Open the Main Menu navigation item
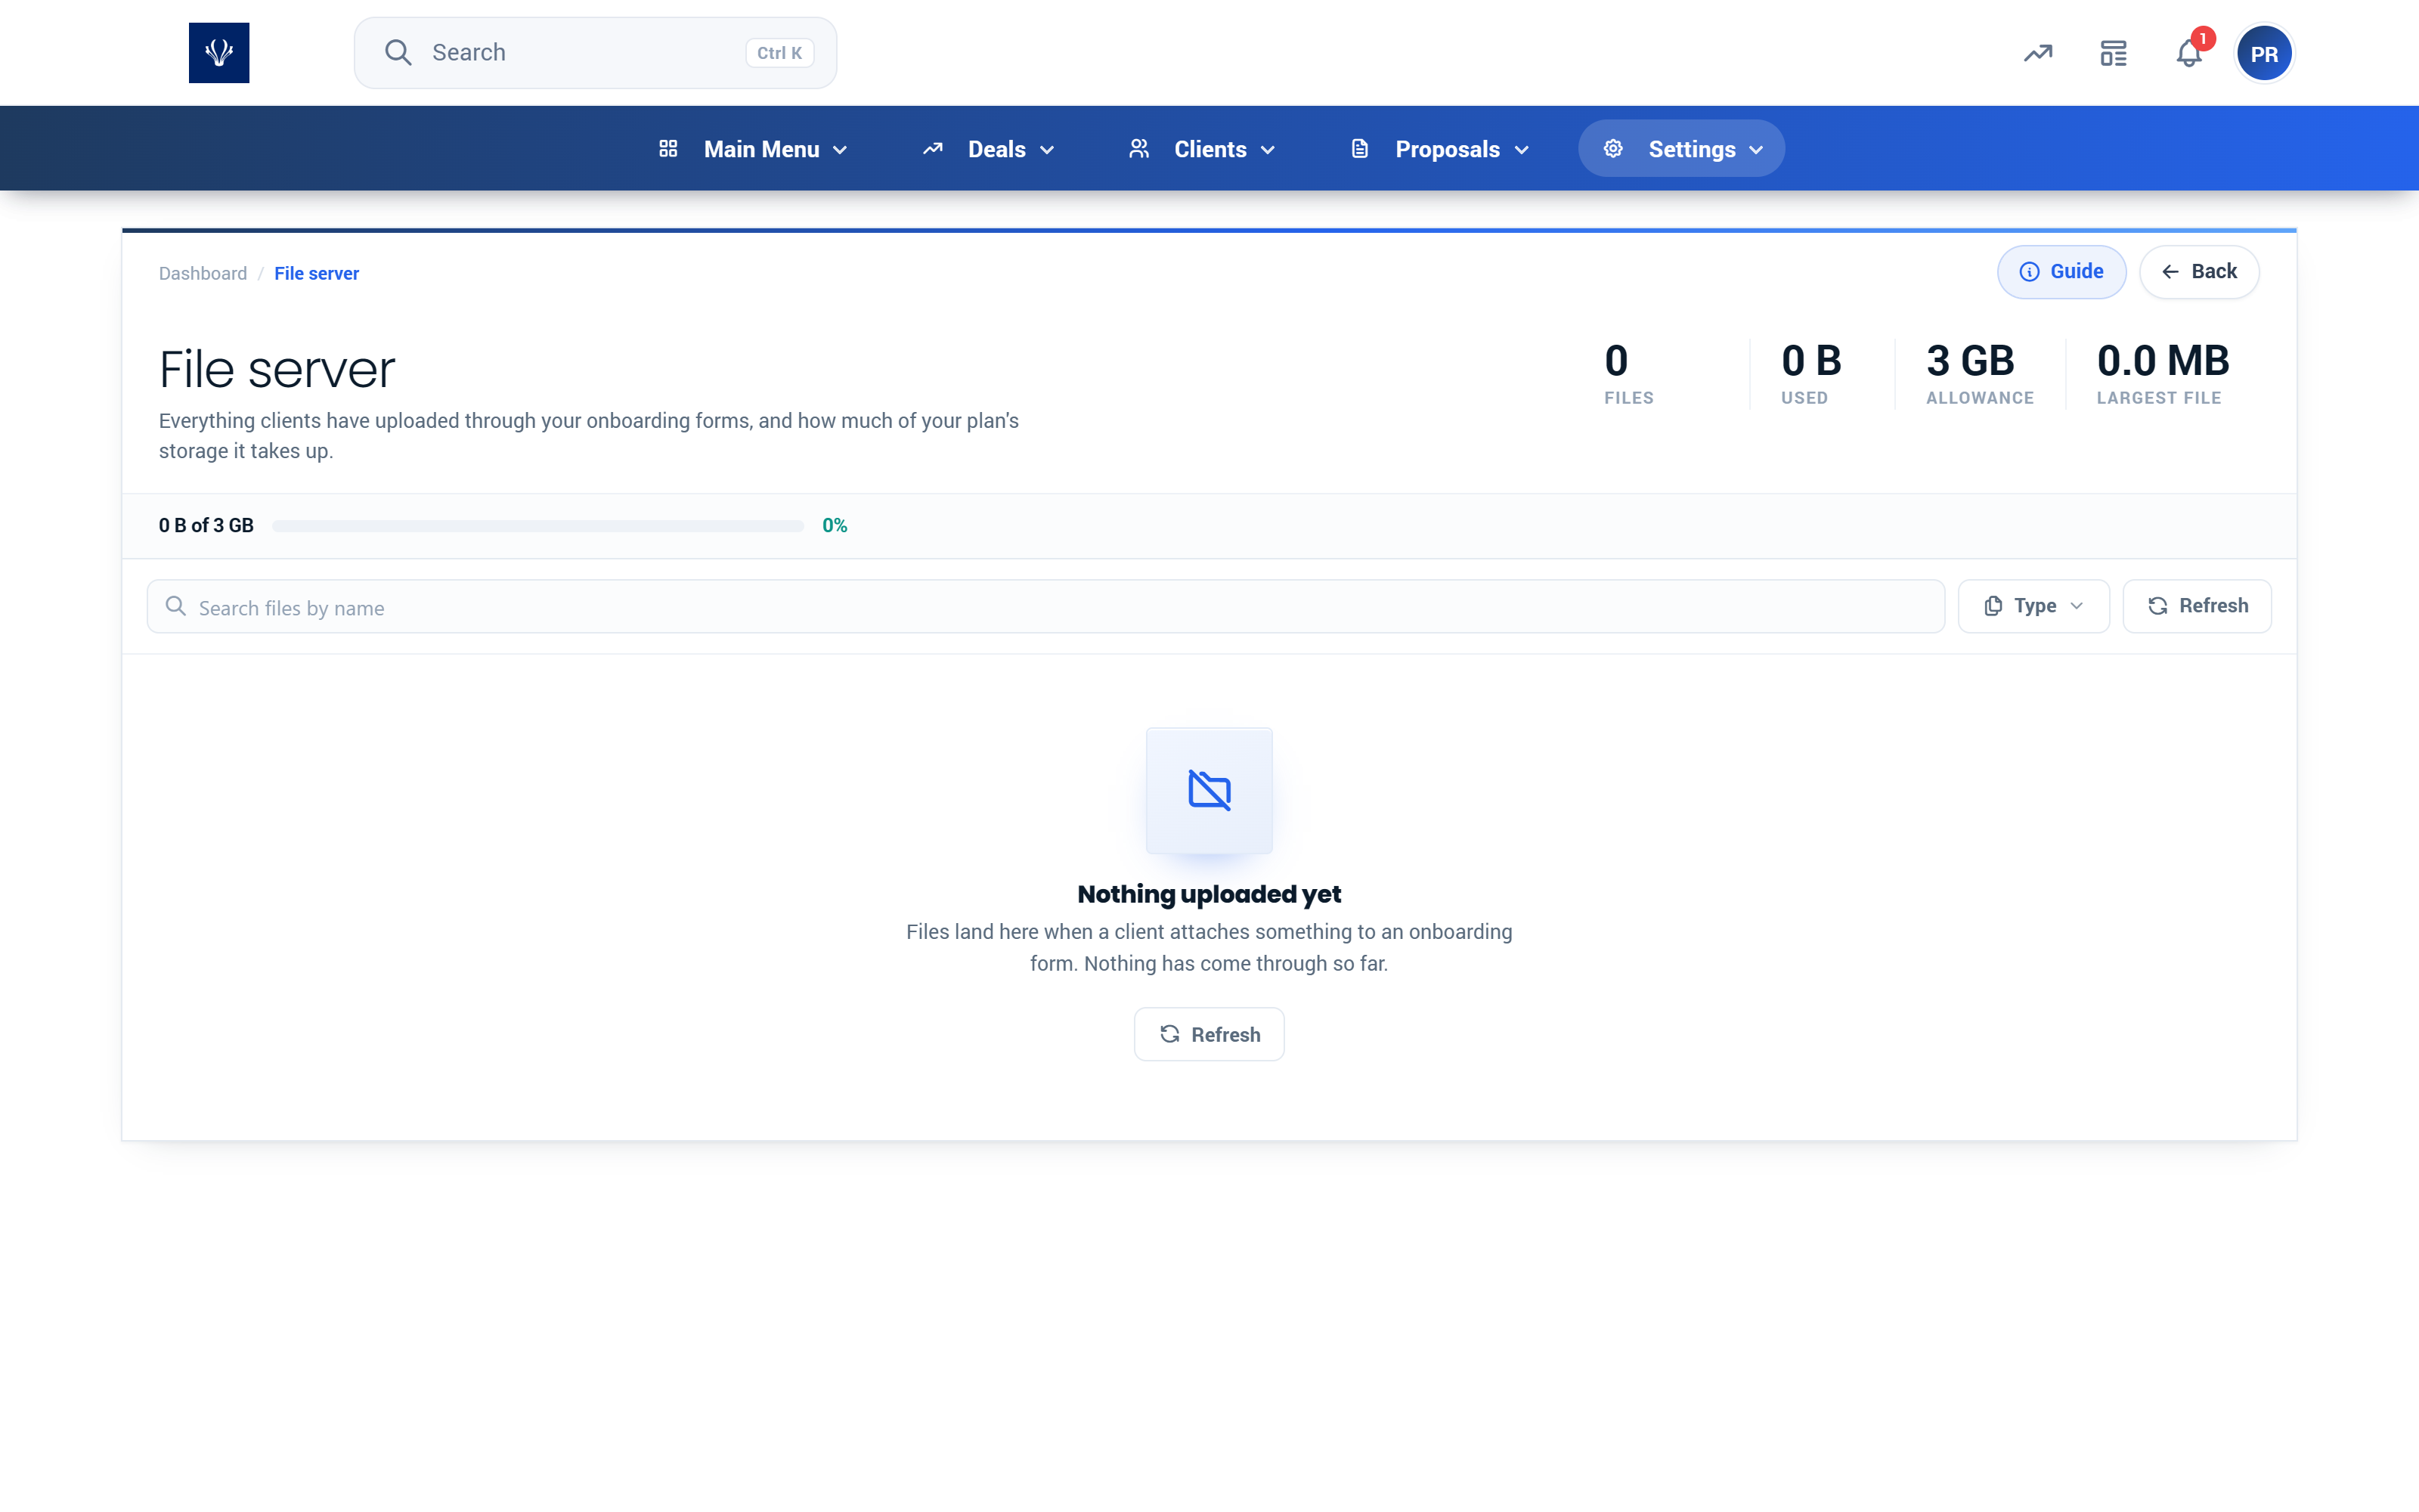2419x1512 pixels. click(754, 149)
